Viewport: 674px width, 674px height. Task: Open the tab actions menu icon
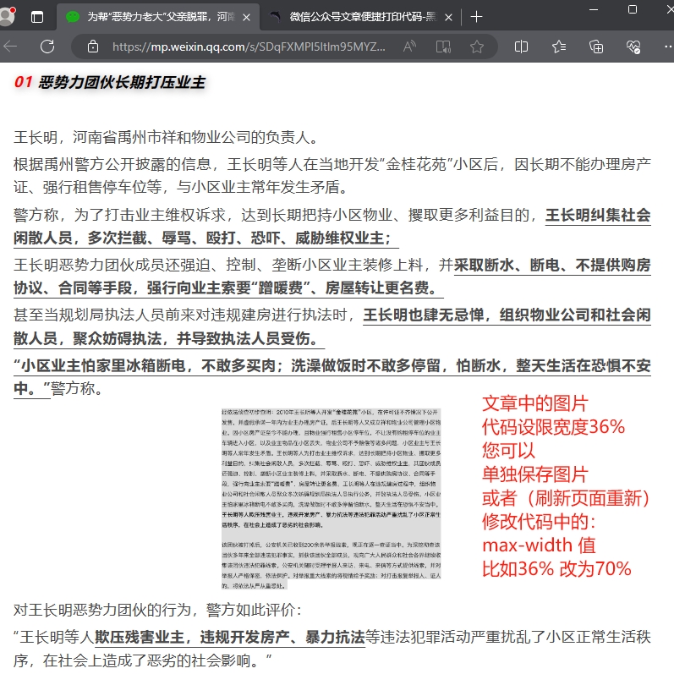click(37, 17)
